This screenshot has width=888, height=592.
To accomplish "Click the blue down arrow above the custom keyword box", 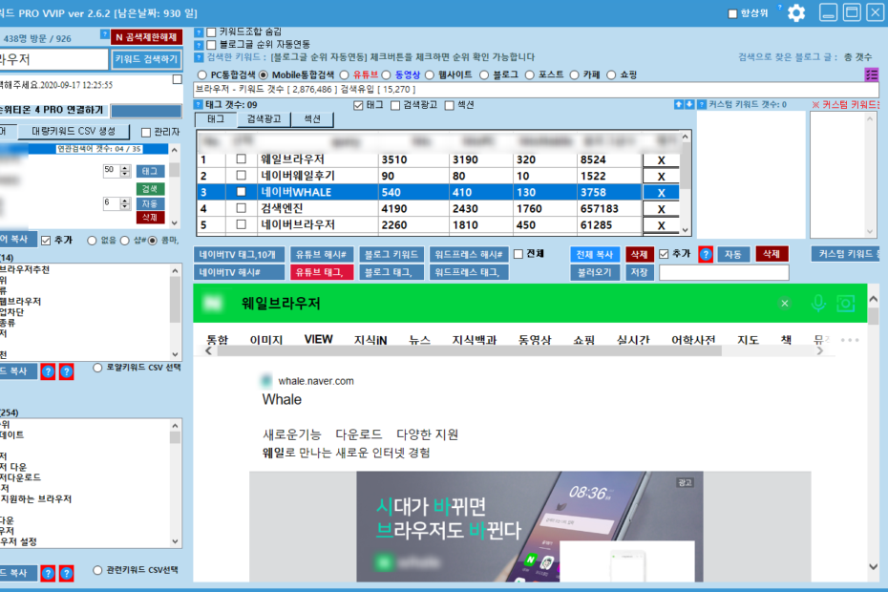I will [689, 105].
